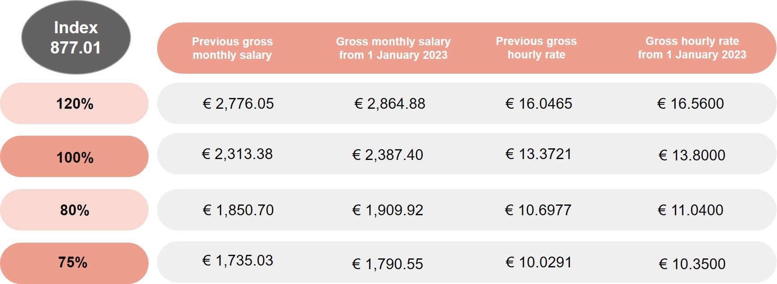Click the € 1,909.92 salary value
Screen dimensions: 777x284
(x=388, y=210)
